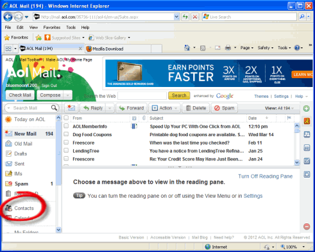The image size is (315, 252).
Task: Click the green plus icon on right panel
Action: [x=306, y=108]
